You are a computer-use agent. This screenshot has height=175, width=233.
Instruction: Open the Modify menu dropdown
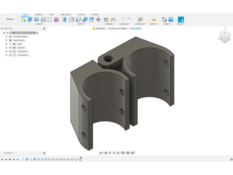(81, 24)
